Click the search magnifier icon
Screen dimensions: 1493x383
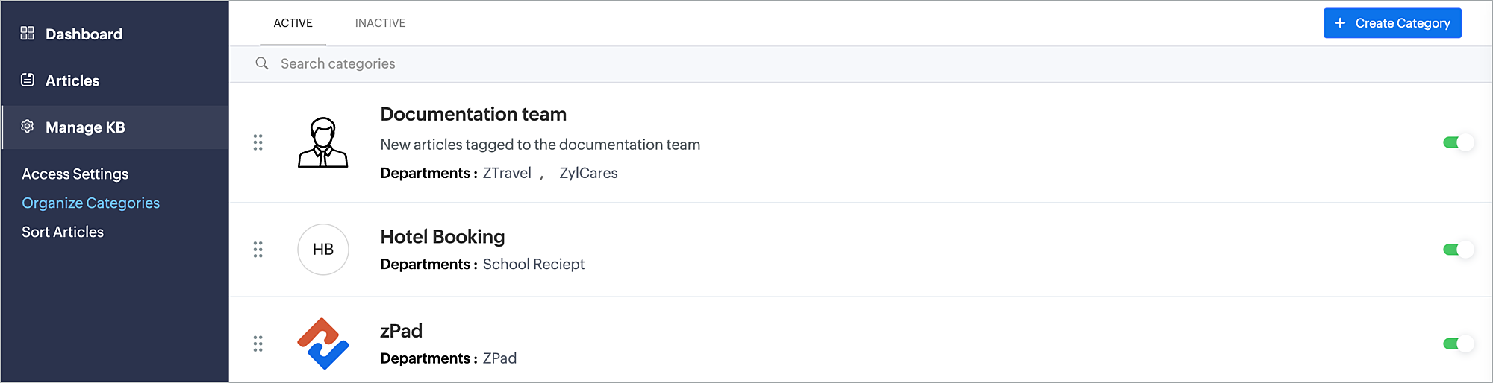[x=262, y=63]
